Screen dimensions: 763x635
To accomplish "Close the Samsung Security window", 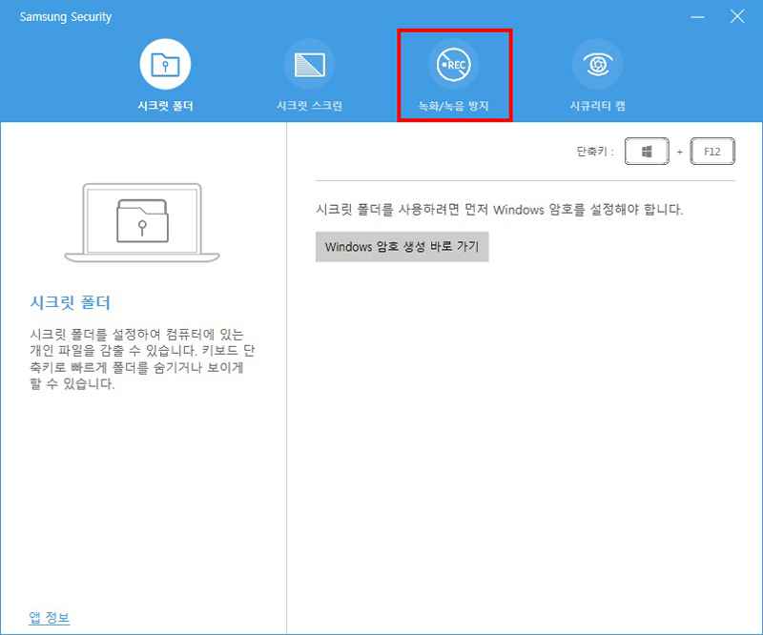I will coord(737,16).
